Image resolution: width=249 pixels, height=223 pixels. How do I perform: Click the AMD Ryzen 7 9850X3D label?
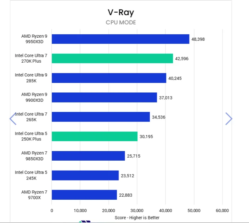[34, 156]
